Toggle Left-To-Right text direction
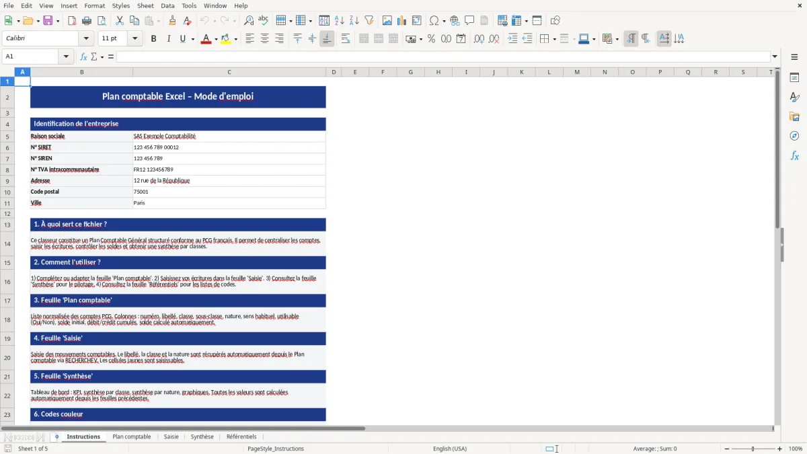Viewport: 807px width, 454px height. pyautogui.click(x=631, y=39)
